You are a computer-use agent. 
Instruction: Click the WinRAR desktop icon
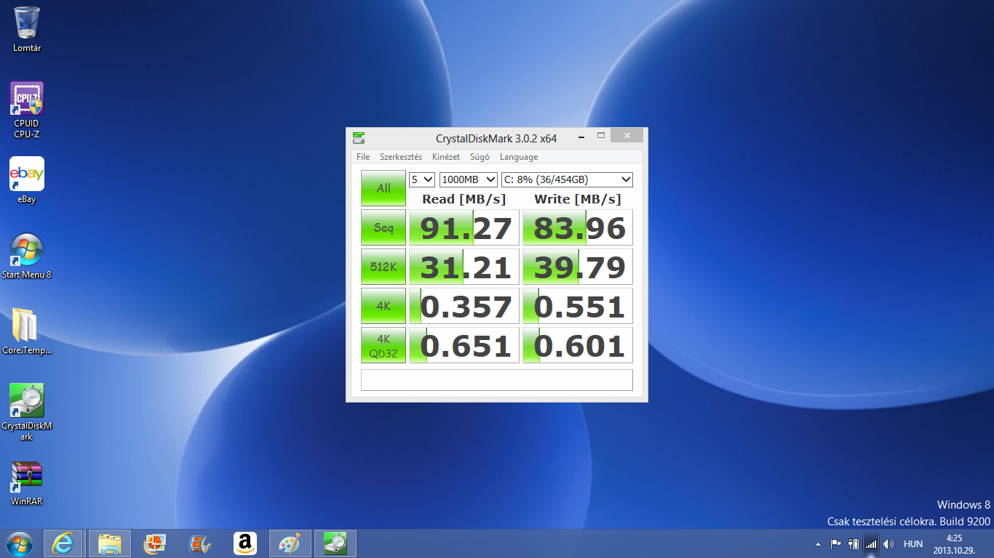pyautogui.click(x=27, y=476)
